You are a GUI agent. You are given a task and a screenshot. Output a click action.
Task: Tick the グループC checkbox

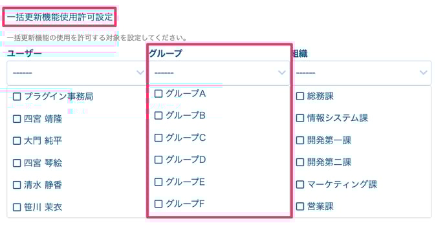[x=158, y=138]
